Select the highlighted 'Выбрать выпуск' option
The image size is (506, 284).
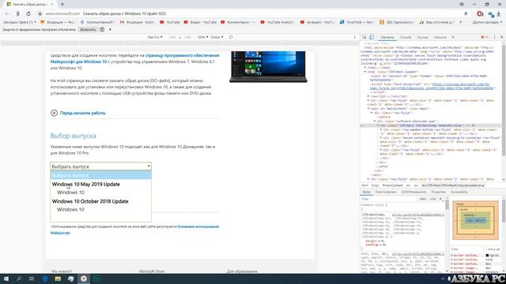(100, 175)
